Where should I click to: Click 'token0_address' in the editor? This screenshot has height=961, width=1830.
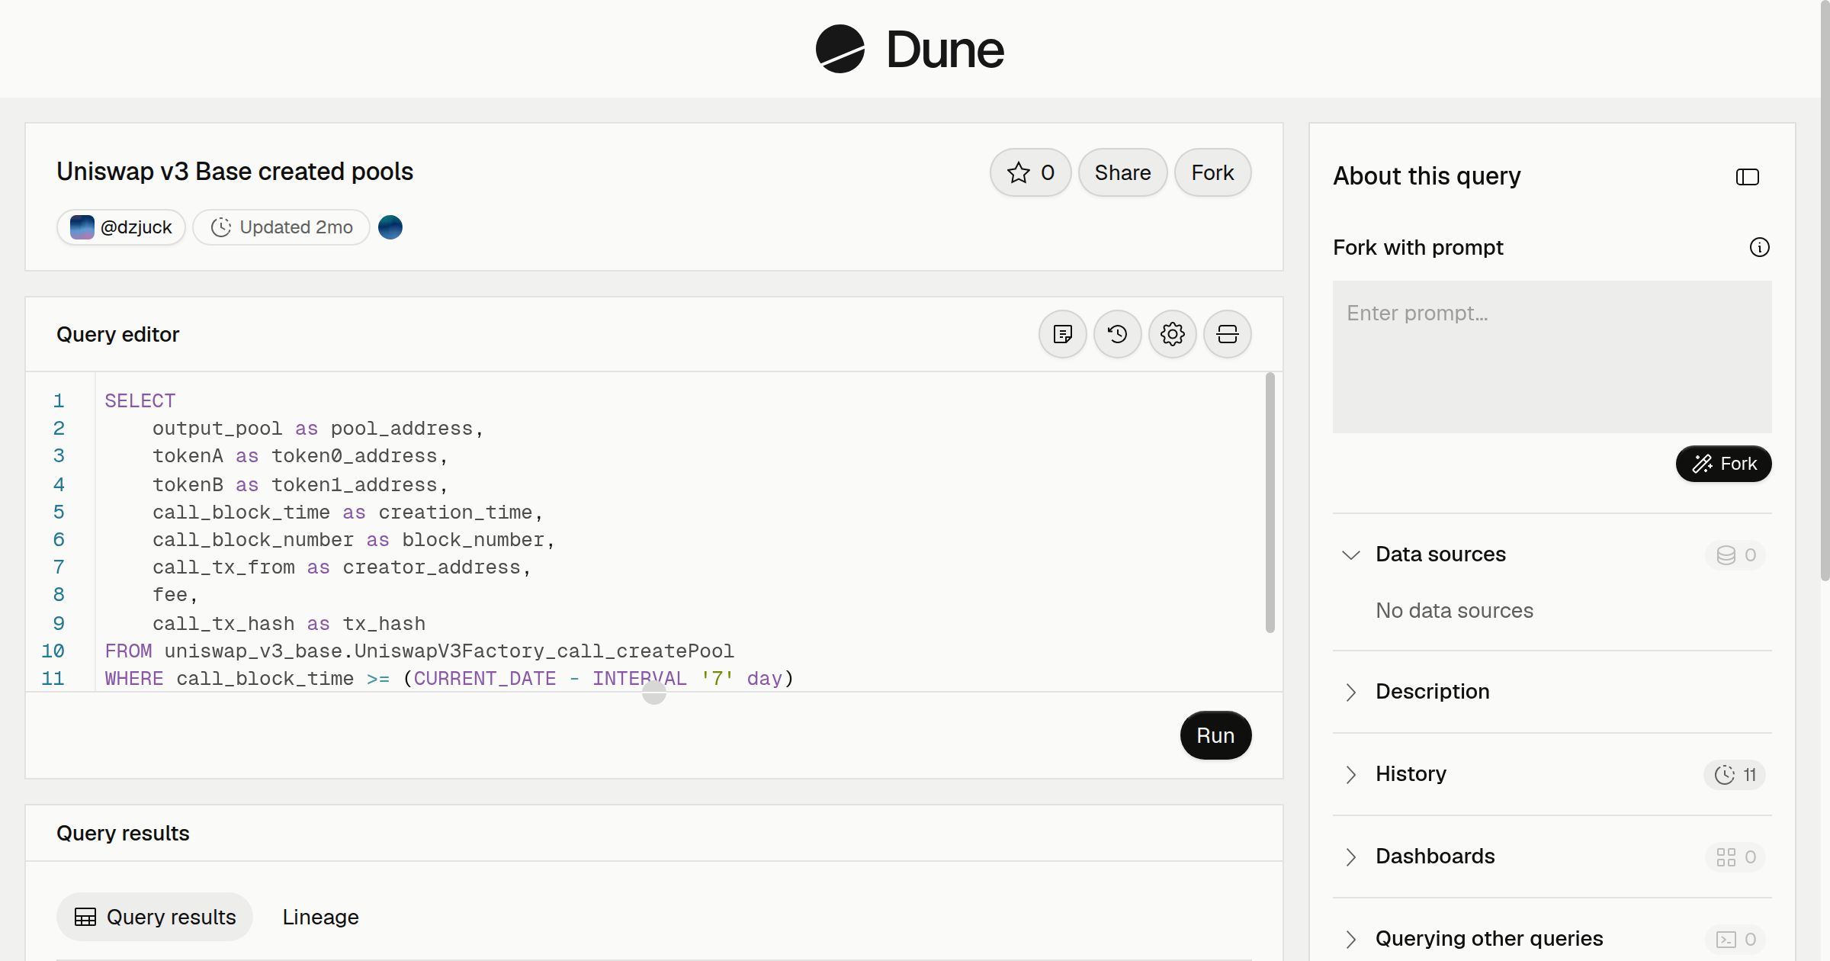[x=355, y=456]
